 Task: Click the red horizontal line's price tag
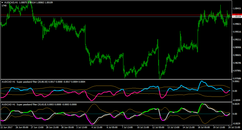click(x=237, y=15)
